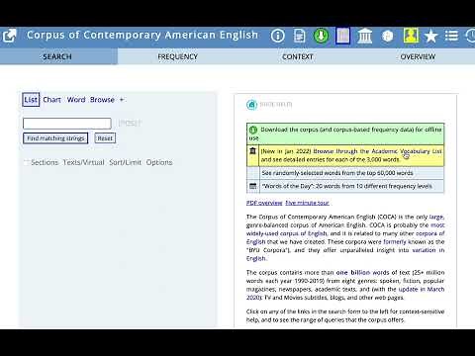
Task: Open the yellow user profile icon
Action: click(411, 36)
